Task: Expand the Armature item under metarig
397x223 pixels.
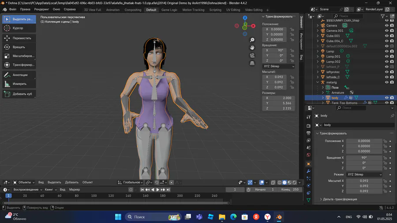Action: coord(323,93)
